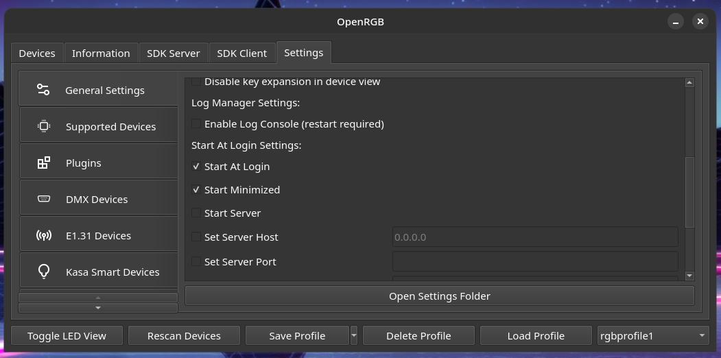Minimize the OpenRGB window
721x358 pixels.
[676, 21]
